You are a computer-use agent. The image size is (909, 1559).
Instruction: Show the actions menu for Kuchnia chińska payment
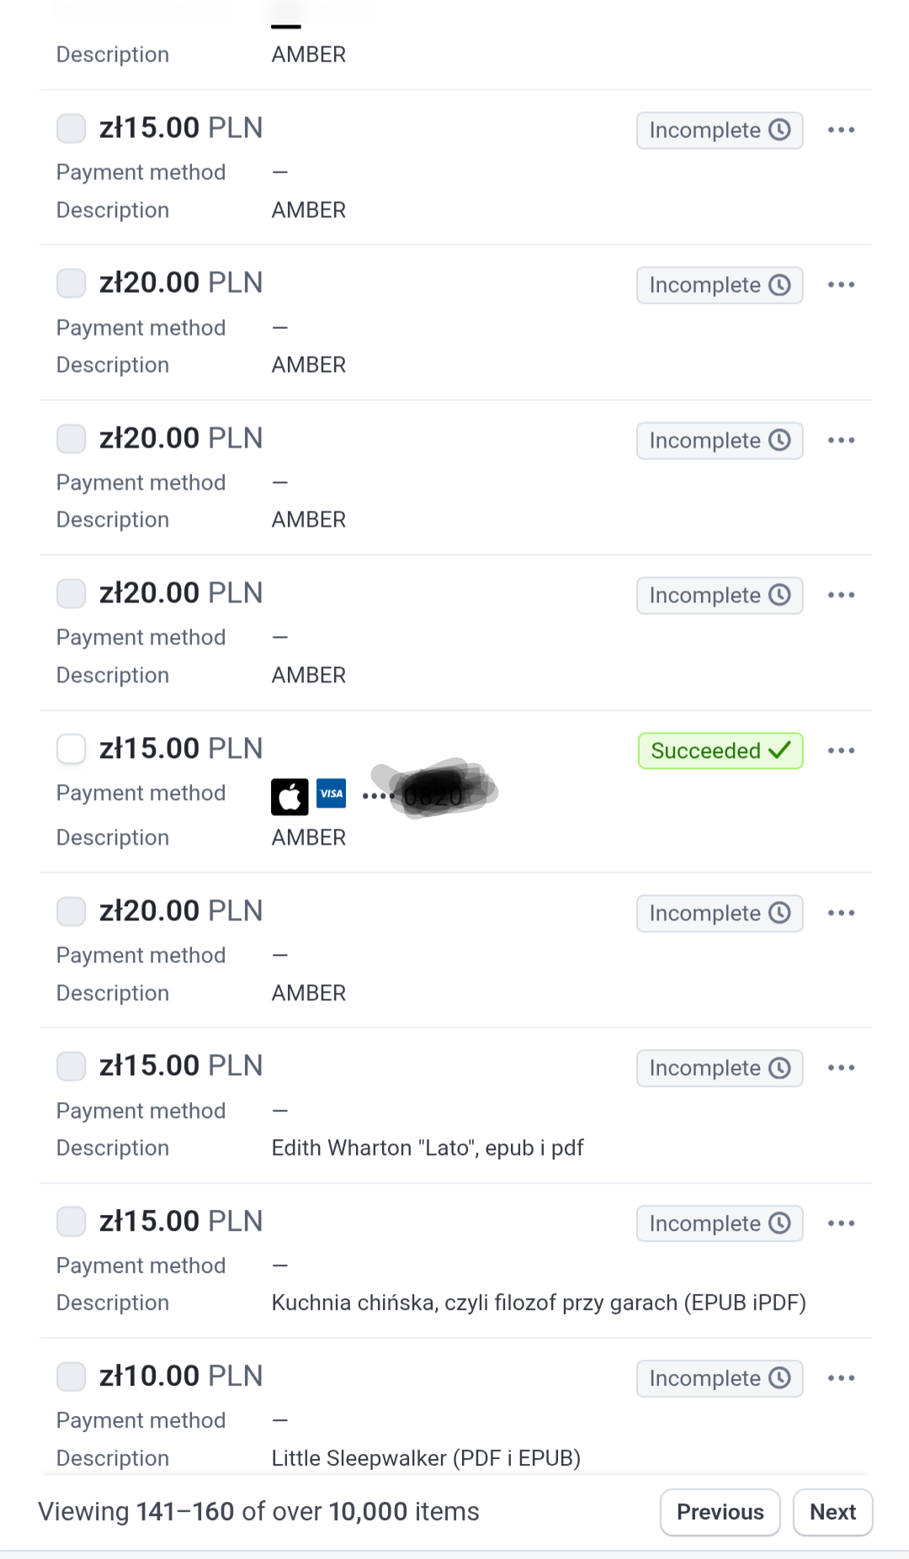click(841, 1223)
